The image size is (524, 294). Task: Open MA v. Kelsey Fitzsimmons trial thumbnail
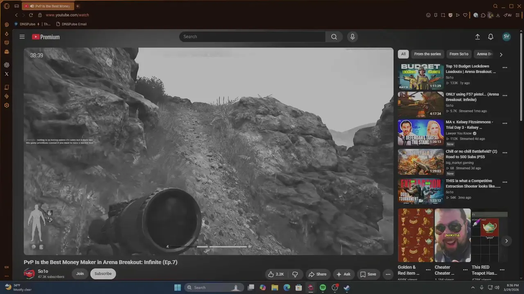click(x=420, y=132)
